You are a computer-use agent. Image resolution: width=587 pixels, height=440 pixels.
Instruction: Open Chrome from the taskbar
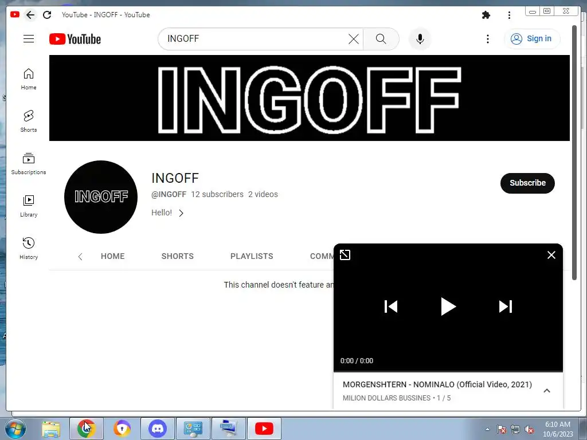tap(86, 429)
